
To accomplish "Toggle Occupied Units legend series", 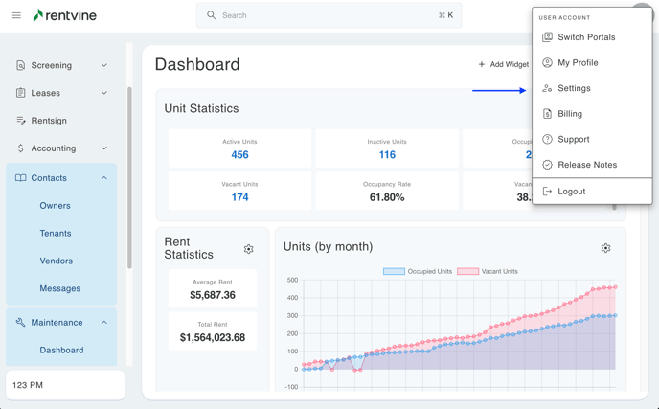I will point(418,271).
